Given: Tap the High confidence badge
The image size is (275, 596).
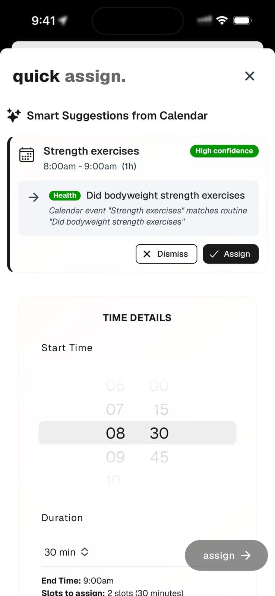Looking at the screenshot, I should point(224,151).
